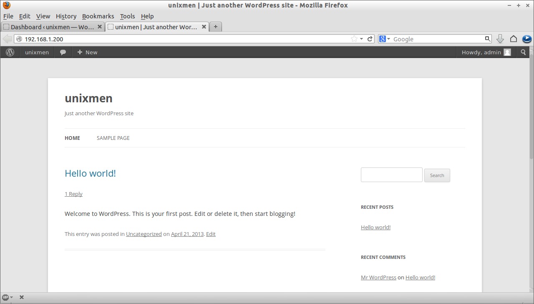Click the Welcome to WordPress post text
This screenshot has width=534, height=304.
pos(180,214)
